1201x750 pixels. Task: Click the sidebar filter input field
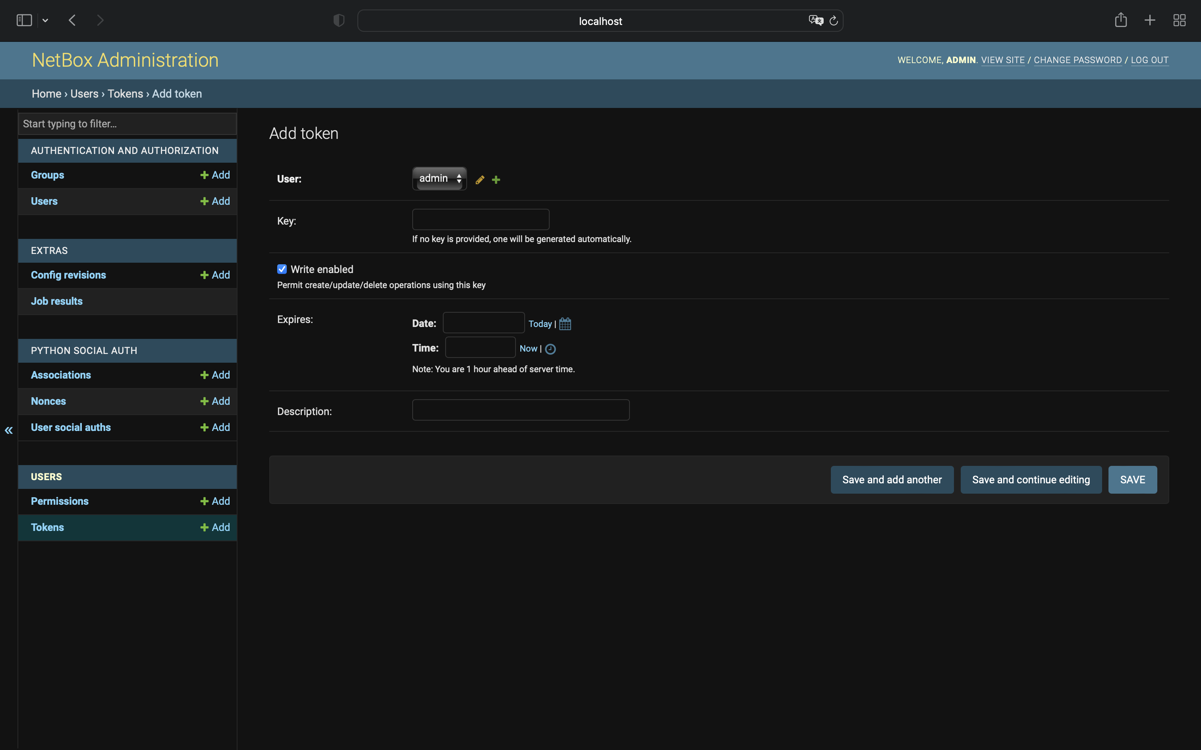pyautogui.click(x=127, y=123)
